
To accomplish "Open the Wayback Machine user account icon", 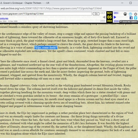I will (125, 14).
